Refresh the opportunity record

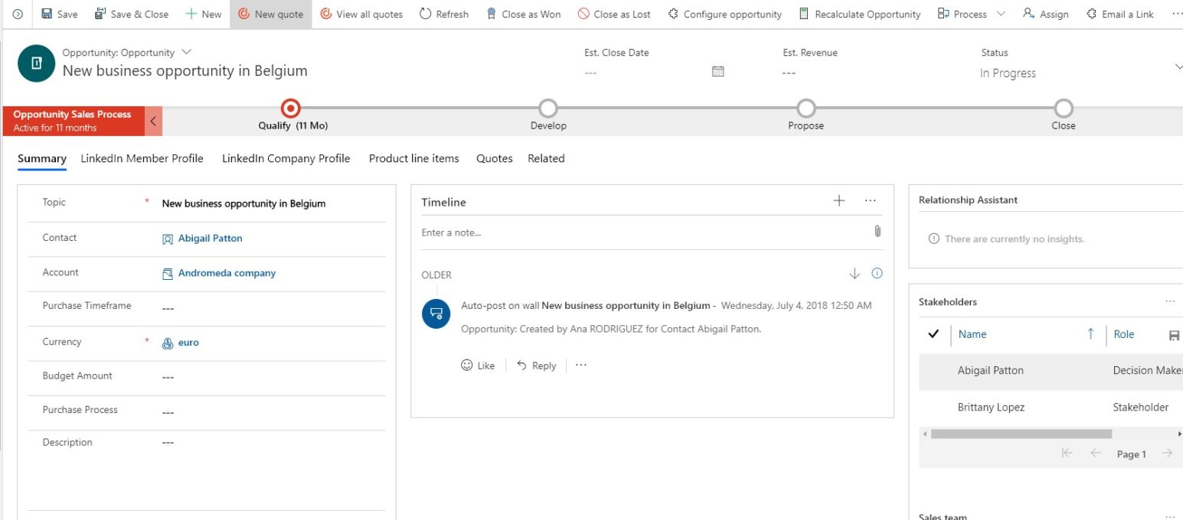(443, 13)
